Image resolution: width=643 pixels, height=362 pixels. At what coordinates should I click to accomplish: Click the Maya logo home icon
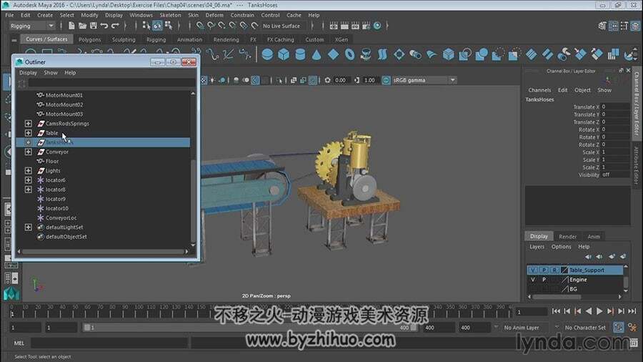coord(11,294)
